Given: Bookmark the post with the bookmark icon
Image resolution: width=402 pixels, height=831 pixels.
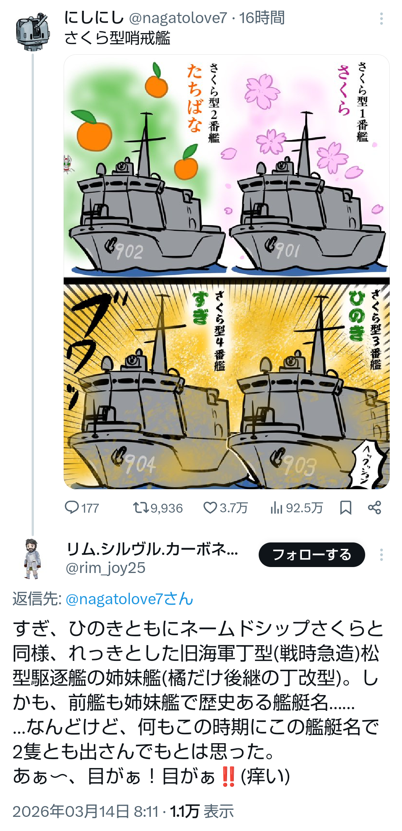Looking at the screenshot, I should tap(346, 507).
